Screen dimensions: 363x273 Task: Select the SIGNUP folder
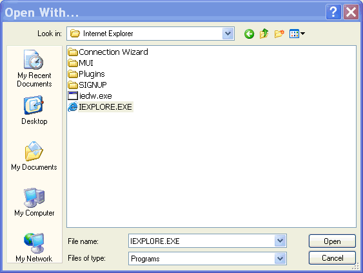(x=87, y=85)
